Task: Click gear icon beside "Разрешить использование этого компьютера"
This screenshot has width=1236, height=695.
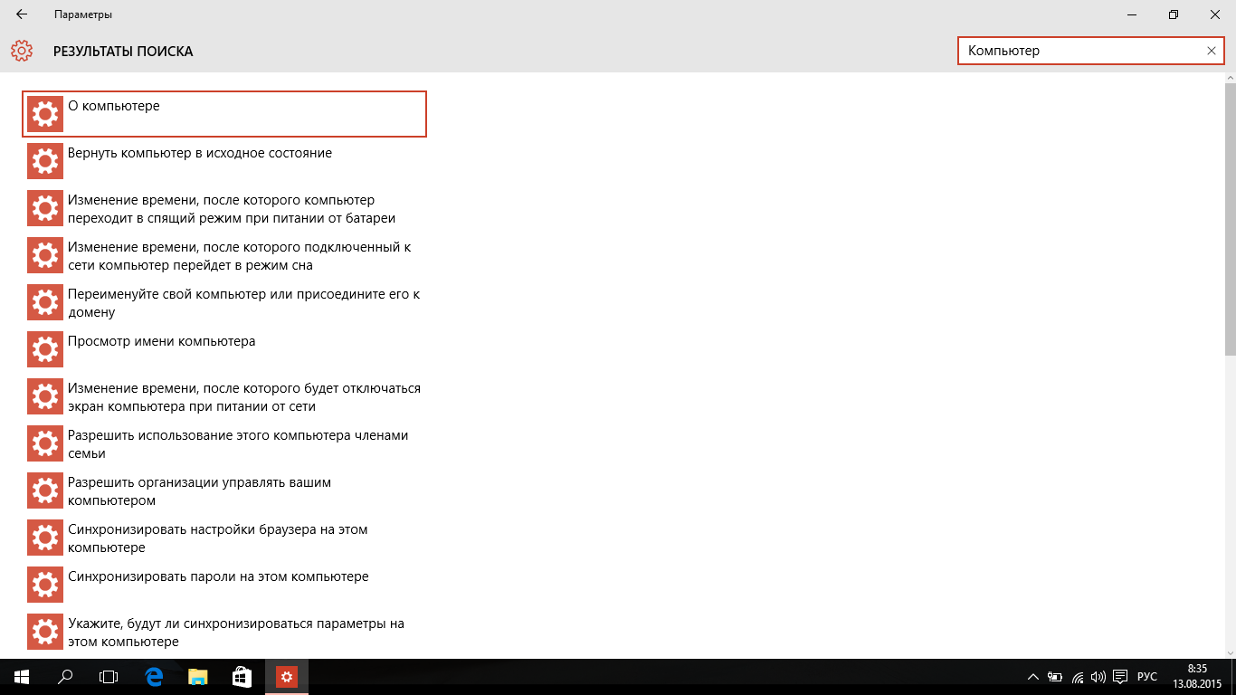Action: tap(45, 443)
